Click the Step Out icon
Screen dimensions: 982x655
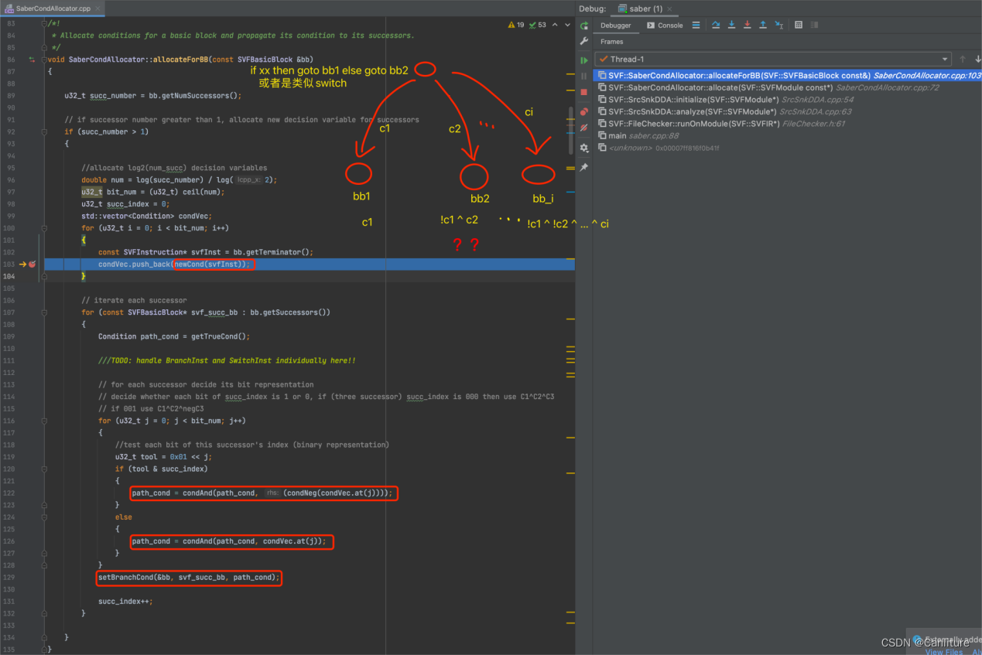click(763, 26)
